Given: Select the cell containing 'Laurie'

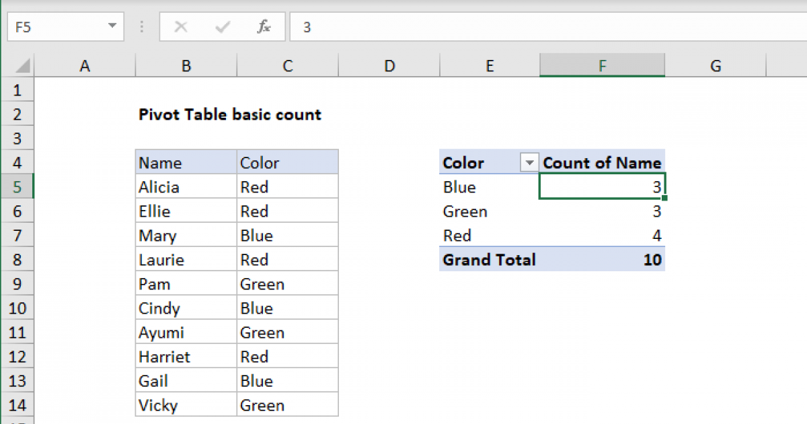Looking at the screenshot, I should point(186,260).
